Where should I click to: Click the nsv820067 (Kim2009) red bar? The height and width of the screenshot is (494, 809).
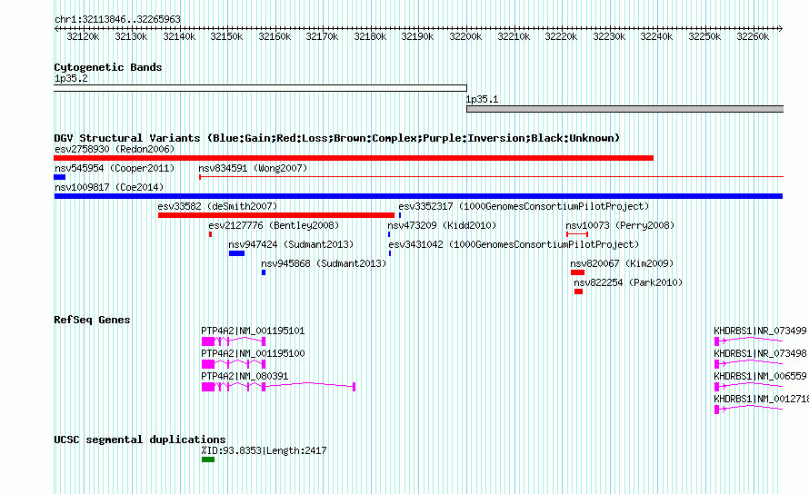click(577, 272)
